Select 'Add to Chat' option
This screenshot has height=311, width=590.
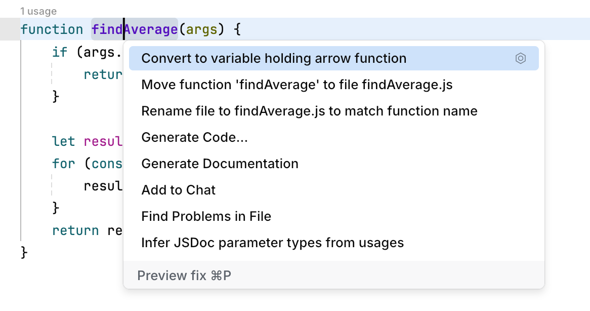pyautogui.click(x=178, y=189)
